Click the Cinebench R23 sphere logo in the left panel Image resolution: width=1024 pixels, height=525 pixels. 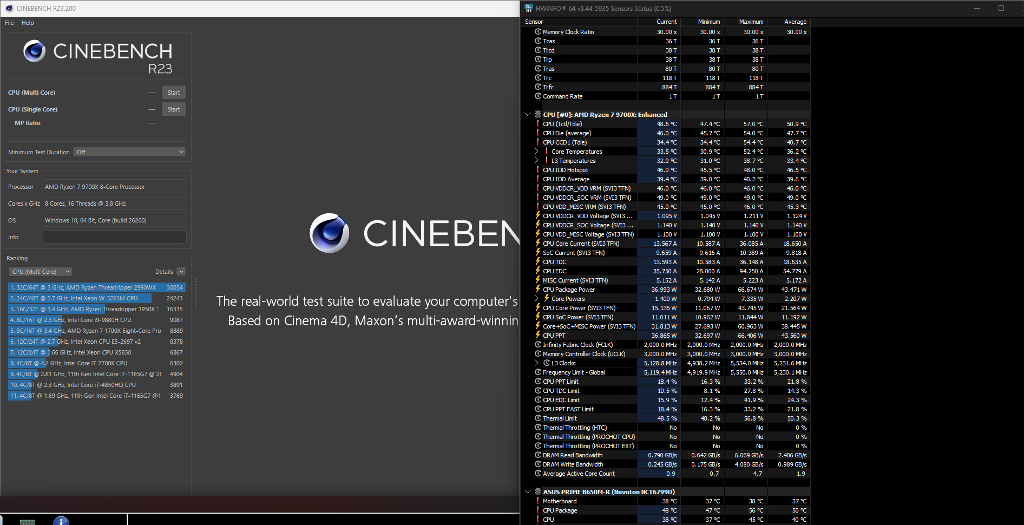pyautogui.click(x=34, y=51)
